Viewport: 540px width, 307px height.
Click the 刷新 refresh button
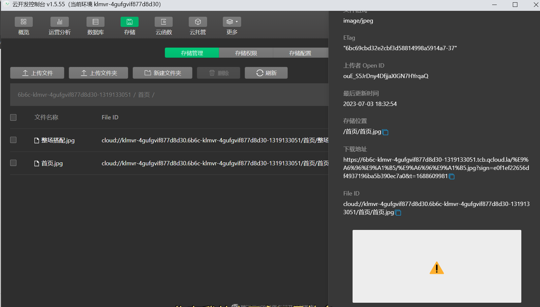click(x=266, y=73)
